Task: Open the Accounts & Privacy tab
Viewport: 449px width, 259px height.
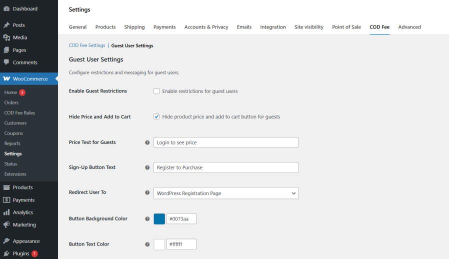Action: tap(206, 27)
